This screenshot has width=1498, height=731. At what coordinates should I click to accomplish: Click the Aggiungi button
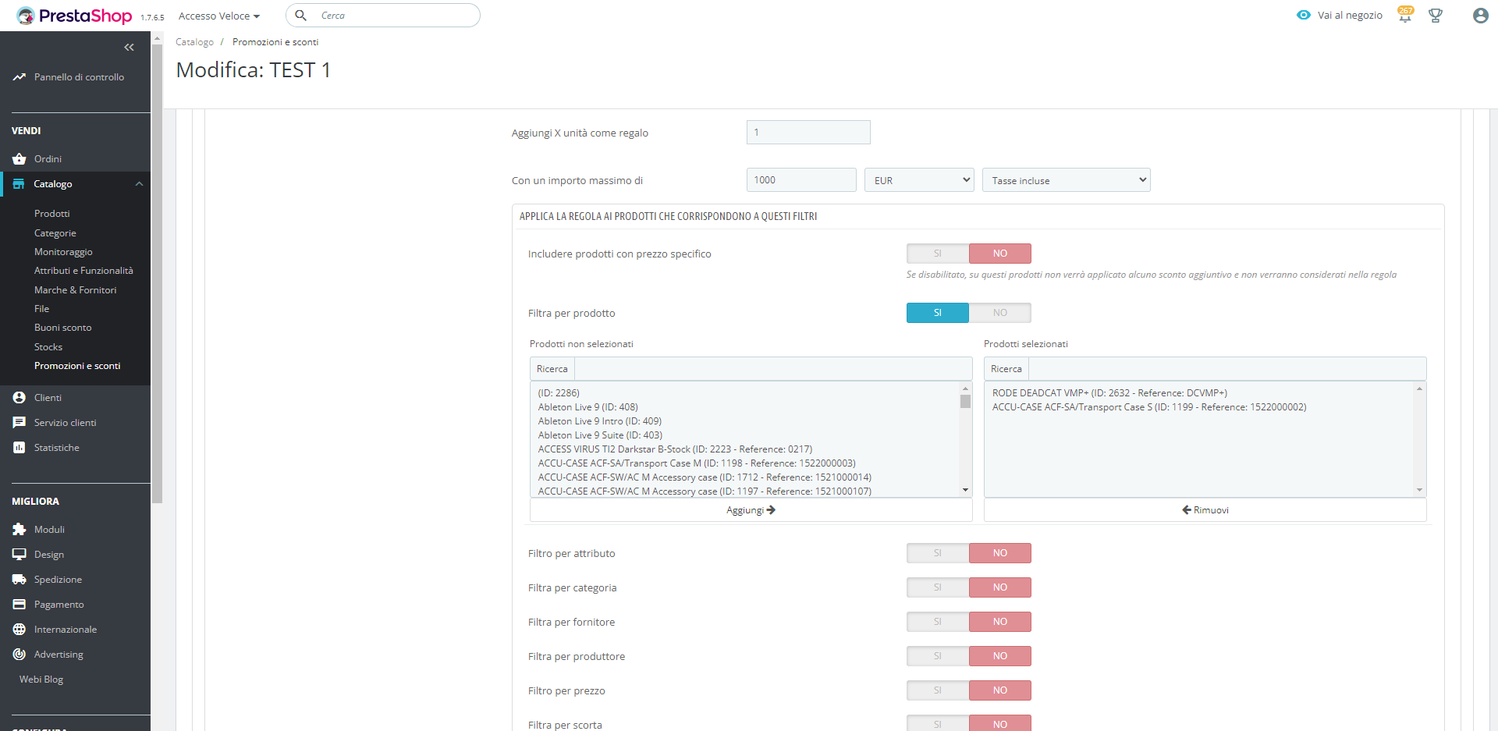[751, 510]
